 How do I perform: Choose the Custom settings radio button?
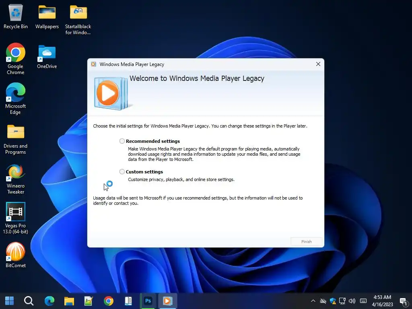[122, 171]
